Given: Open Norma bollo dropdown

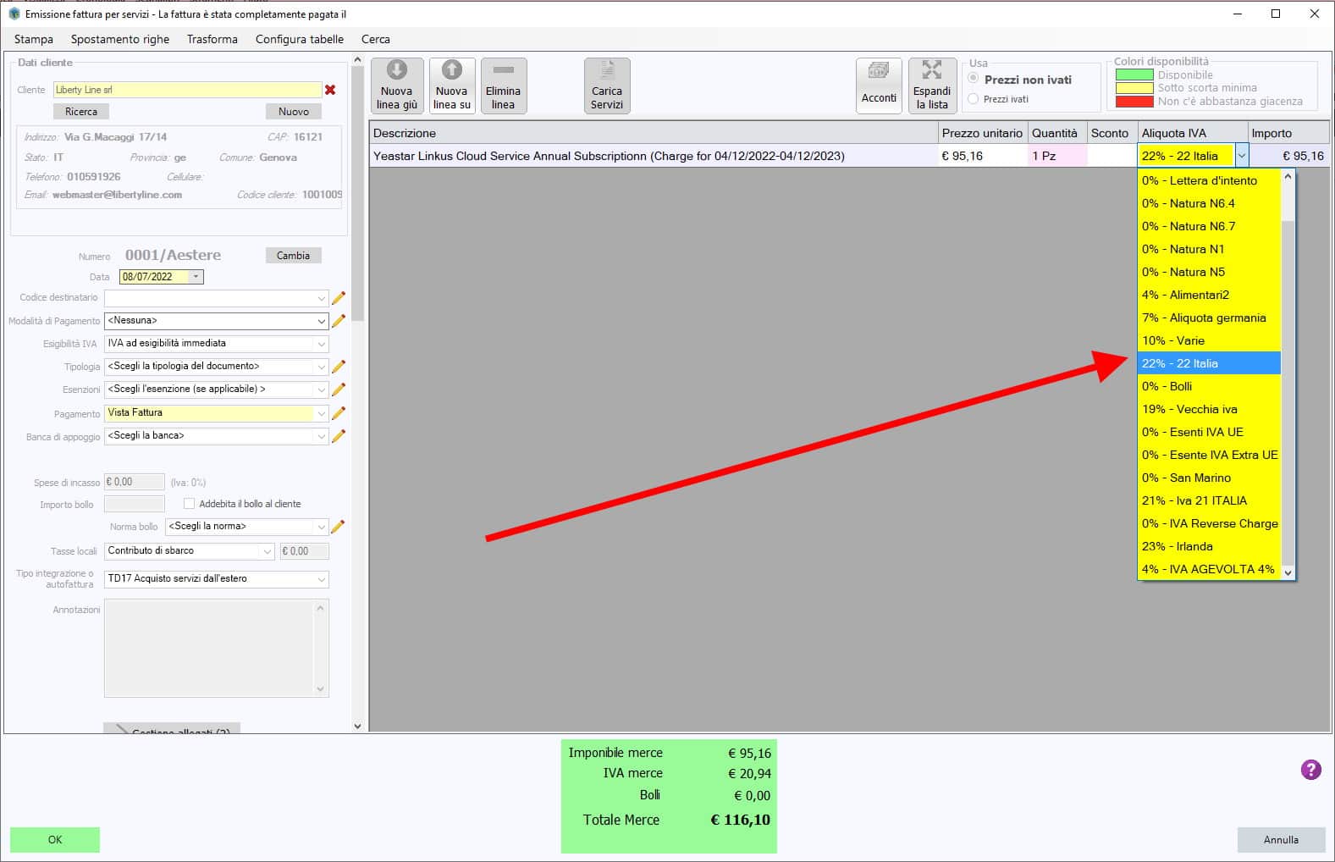Looking at the screenshot, I should click(321, 527).
